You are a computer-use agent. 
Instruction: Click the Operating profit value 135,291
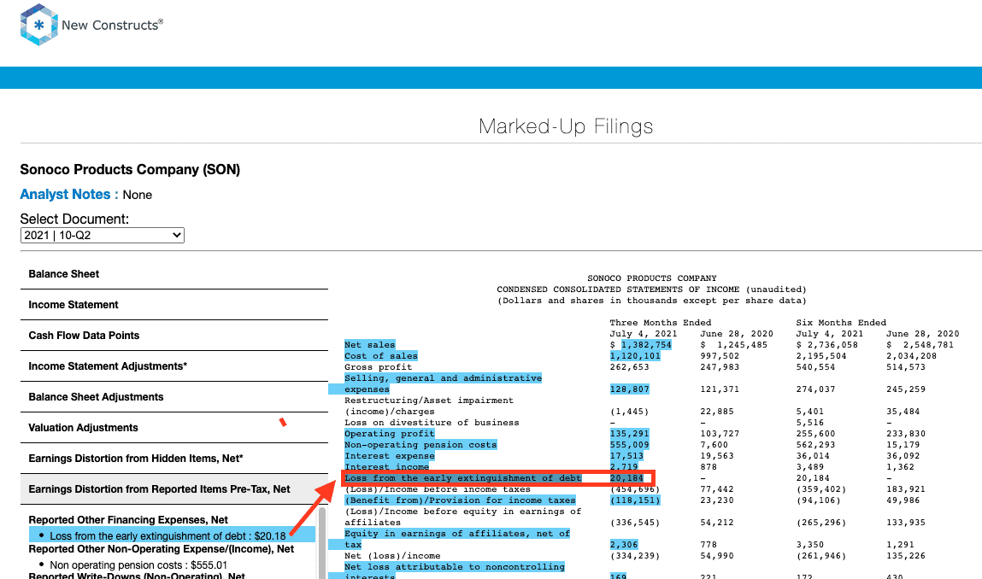[x=629, y=434]
